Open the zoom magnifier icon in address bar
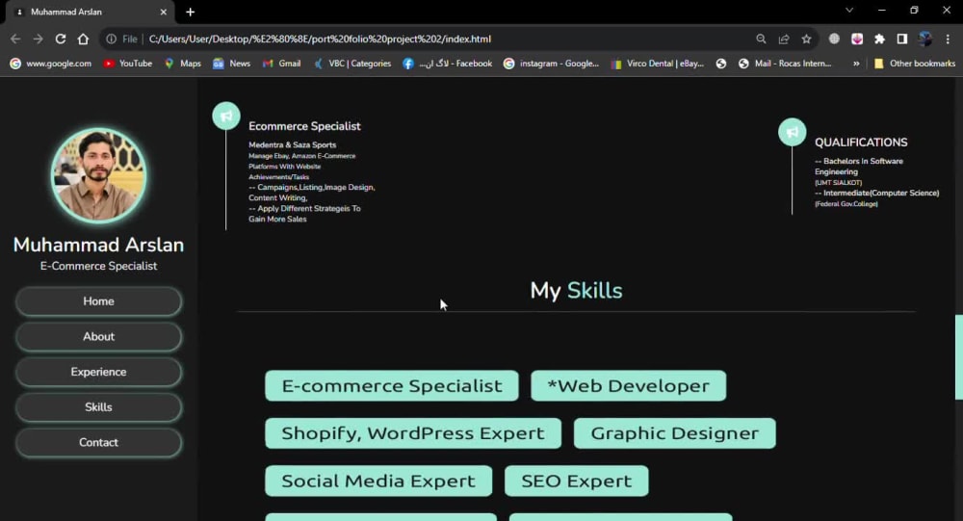 point(761,39)
